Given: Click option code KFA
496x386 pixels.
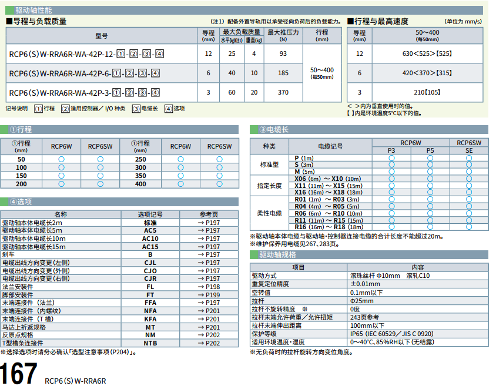Looking at the screenshot, I should [x=150, y=319].
